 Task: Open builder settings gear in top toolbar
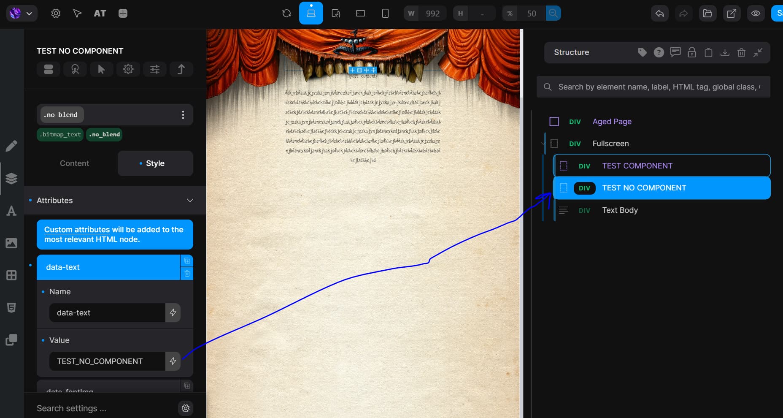tap(56, 14)
